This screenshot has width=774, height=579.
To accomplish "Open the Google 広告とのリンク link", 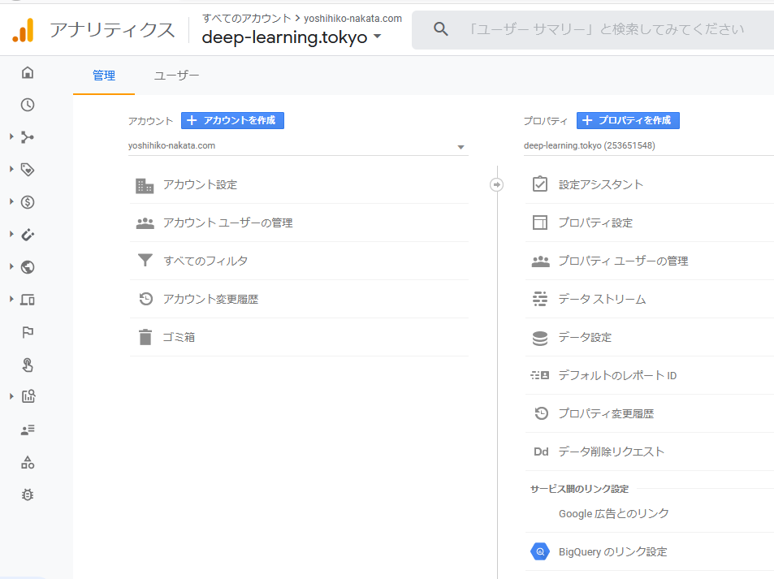I will coord(613,513).
